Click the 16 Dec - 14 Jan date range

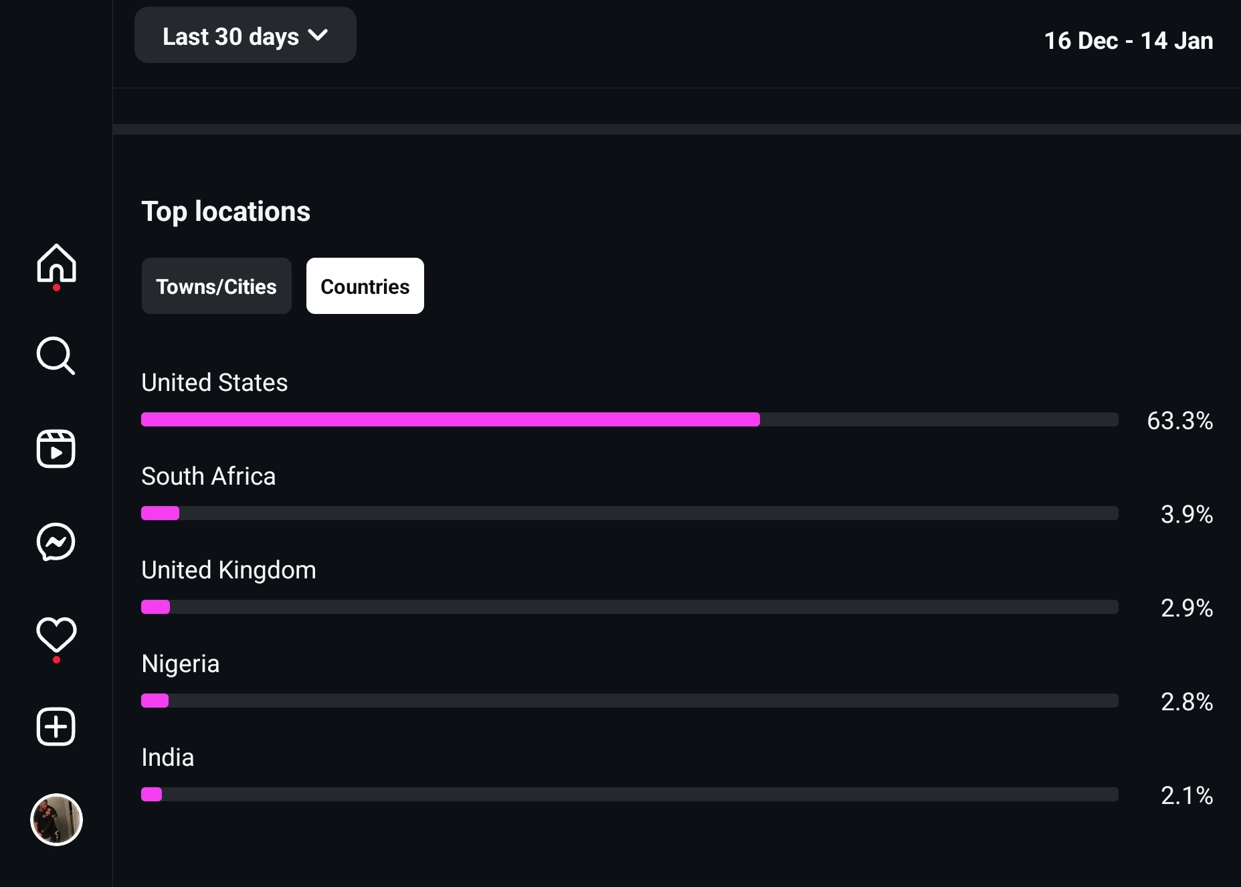coord(1129,41)
